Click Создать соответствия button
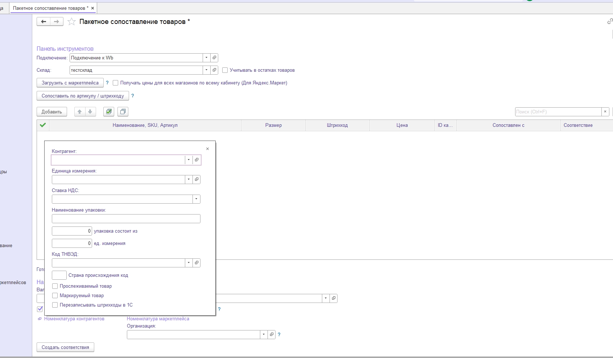 tap(65, 347)
